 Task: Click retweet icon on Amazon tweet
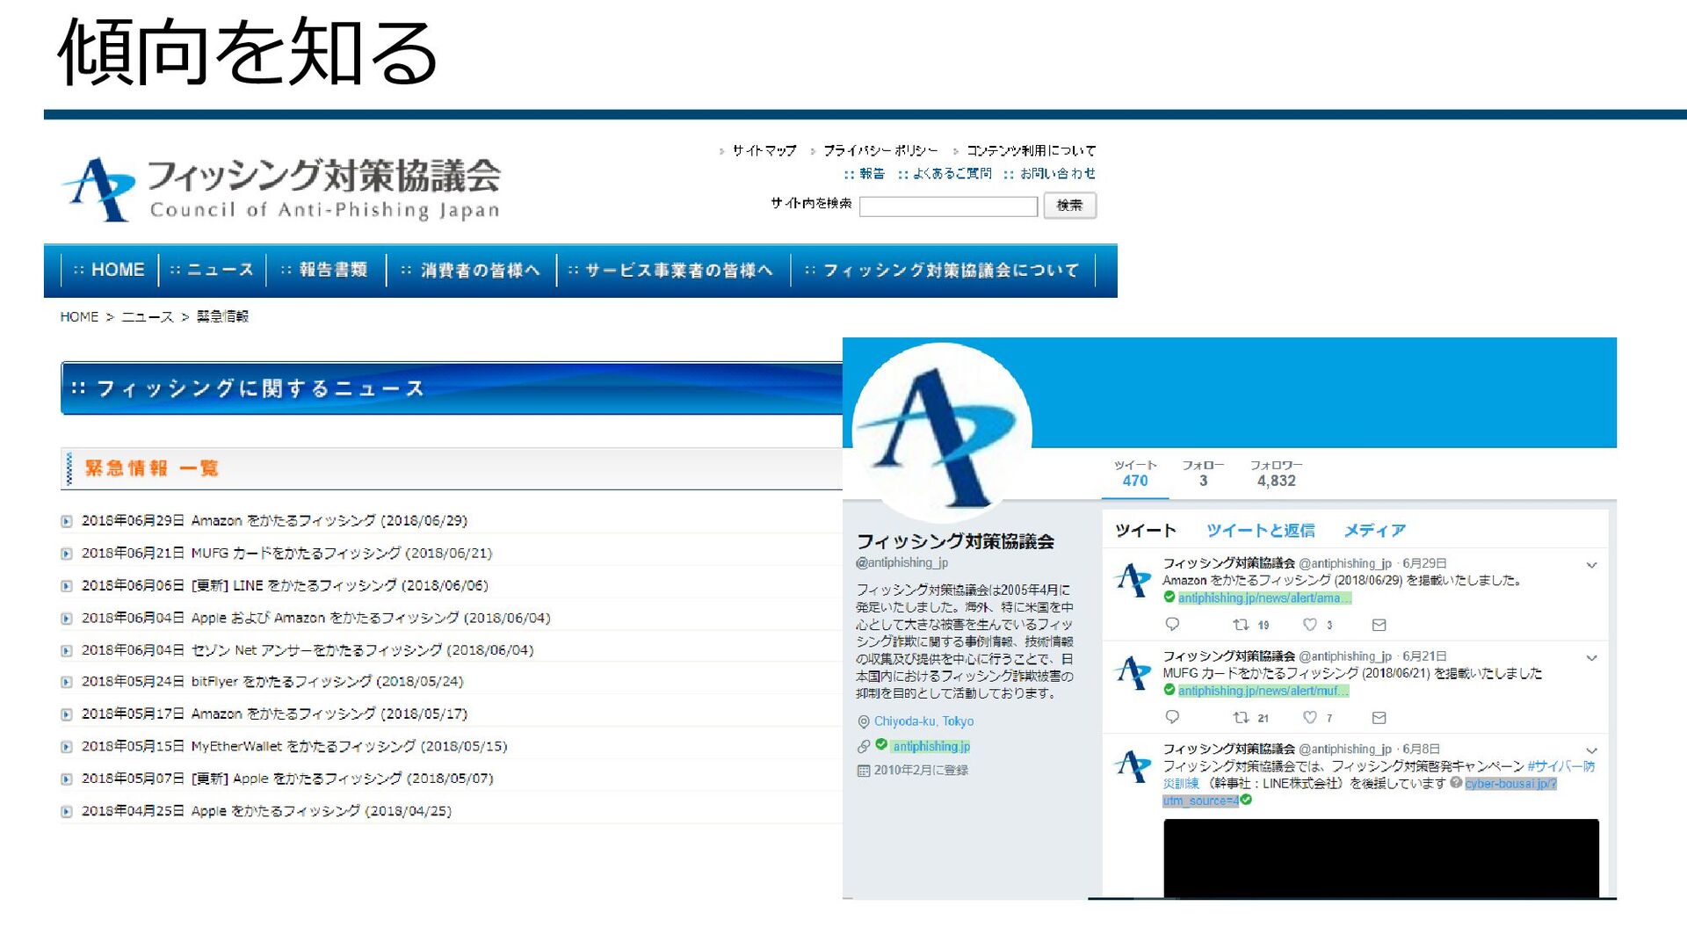(1241, 625)
